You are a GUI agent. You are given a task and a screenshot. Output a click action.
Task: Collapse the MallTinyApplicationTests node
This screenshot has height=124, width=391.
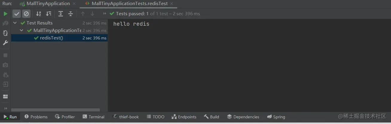(22, 30)
